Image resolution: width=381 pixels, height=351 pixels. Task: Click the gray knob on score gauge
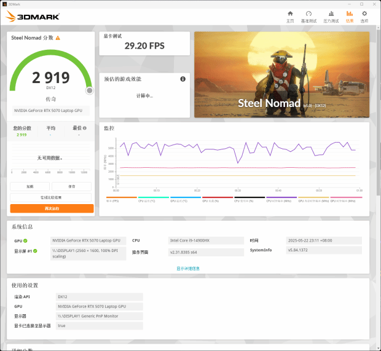90,90
